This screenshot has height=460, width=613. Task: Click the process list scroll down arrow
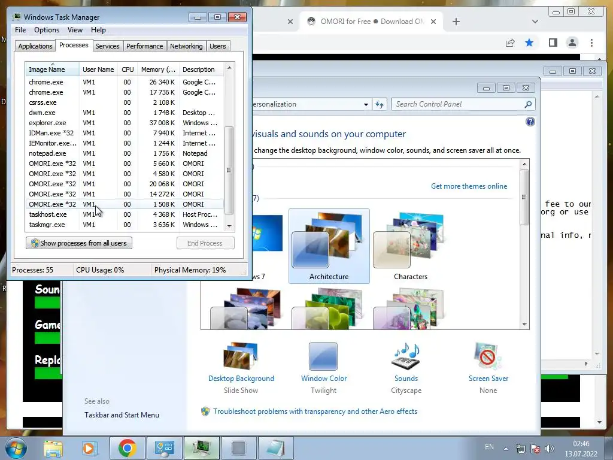click(x=229, y=226)
